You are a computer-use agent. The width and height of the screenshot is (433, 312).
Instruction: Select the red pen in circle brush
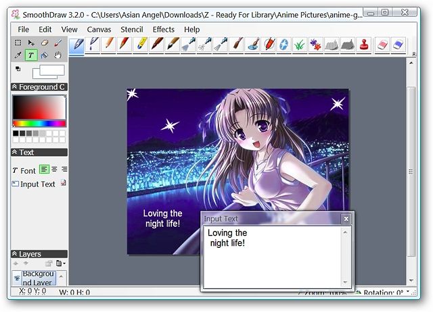268,45
